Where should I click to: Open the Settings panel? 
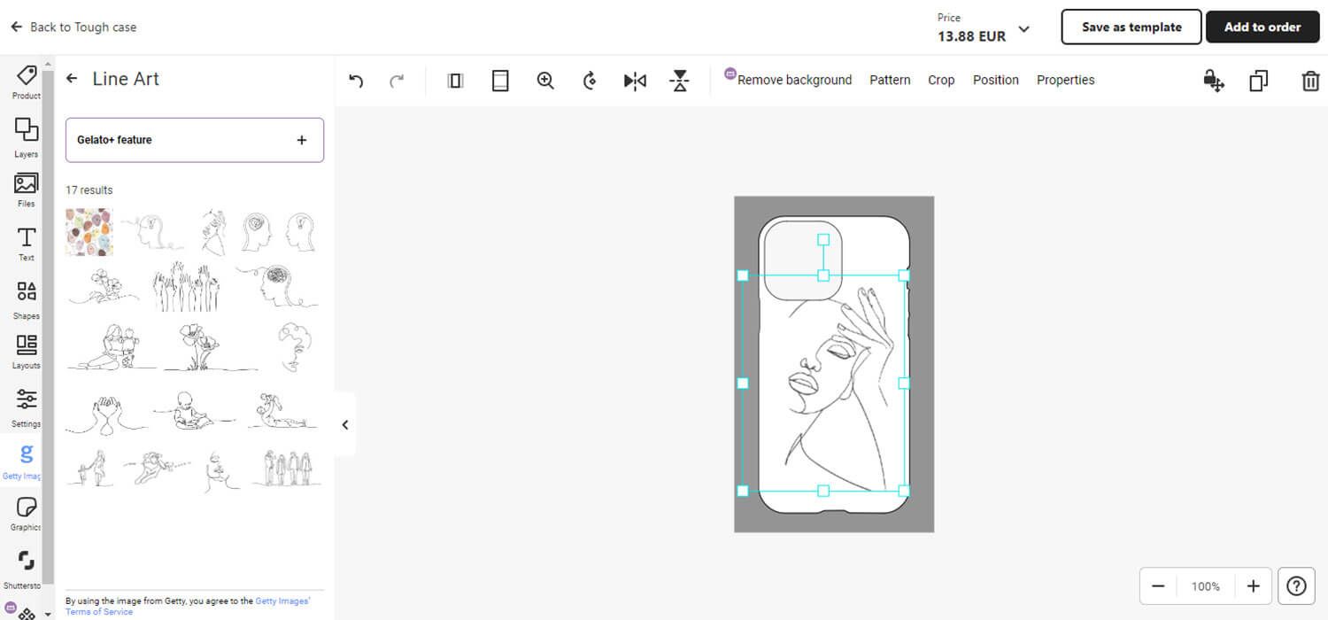[26, 407]
